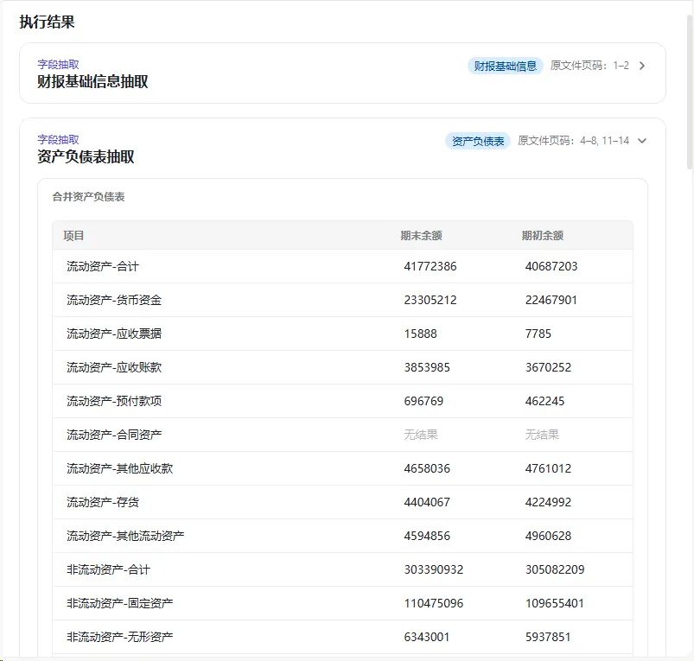Click the 执行结果 title
Image resolution: width=694 pixels, height=661 pixels.
47,22
